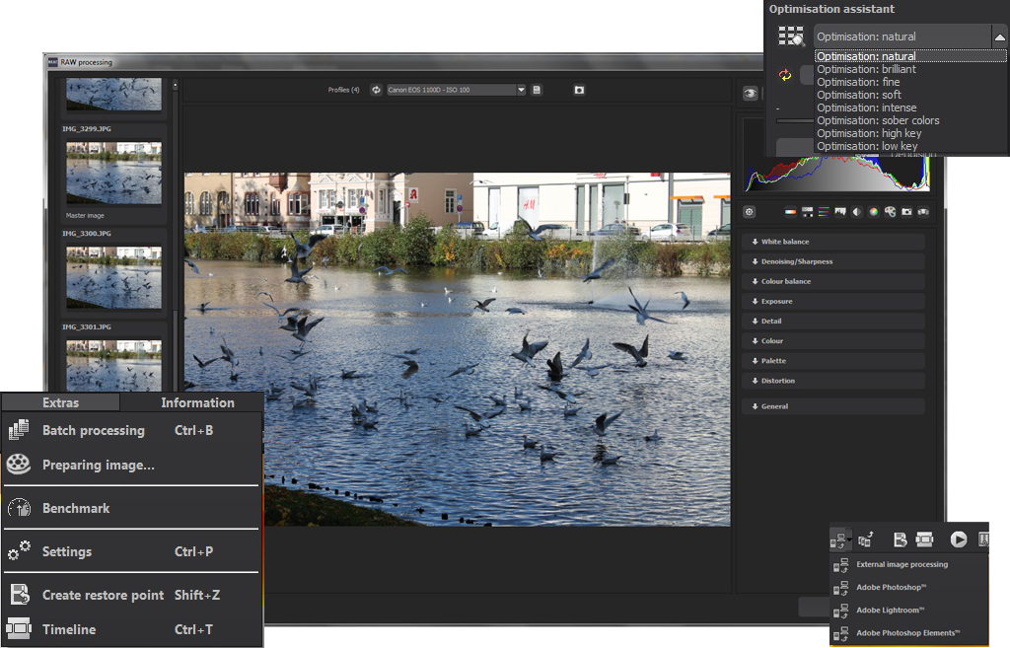Screen dimensions: 1010x648
Task: Click the colour wheel icon below the histogram
Action: coord(873,212)
